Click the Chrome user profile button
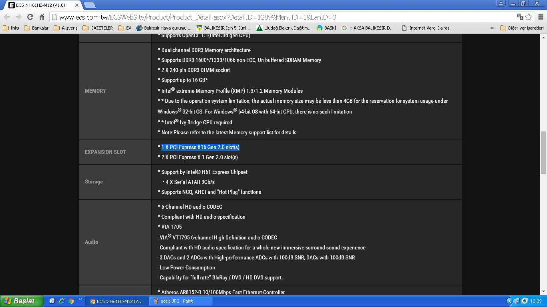Viewport: 547px width, 307px height. tap(501, 3)
